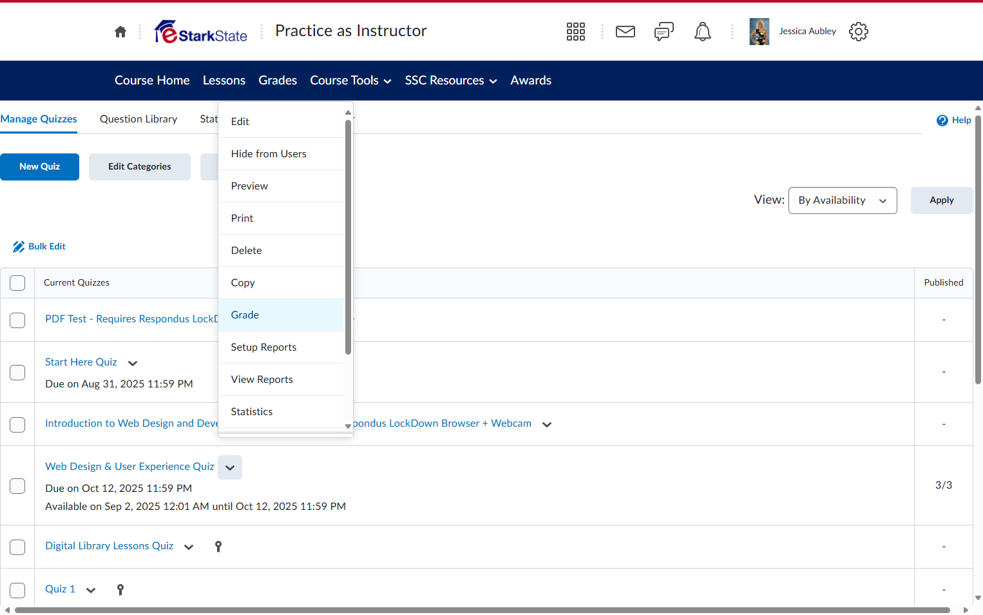Viewport: 983px width, 615px height.
Task: Click Quiz 1 special access key icon
Action: tap(120, 589)
